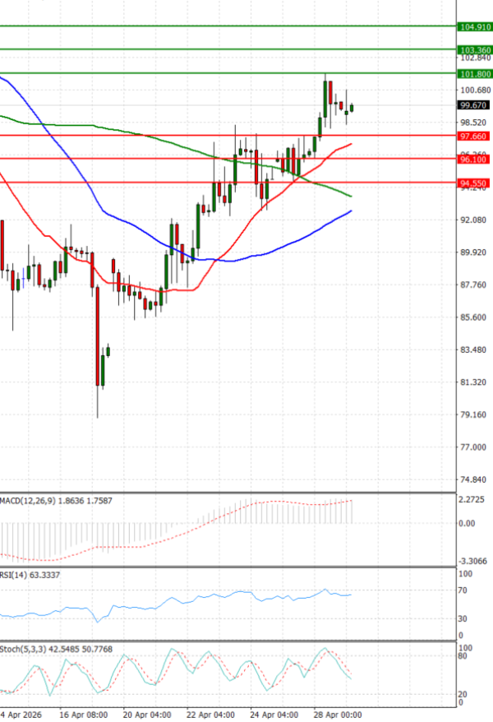Select the 103.360 resistance price tag
The height and width of the screenshot is (722, 493).
point(475,50)
